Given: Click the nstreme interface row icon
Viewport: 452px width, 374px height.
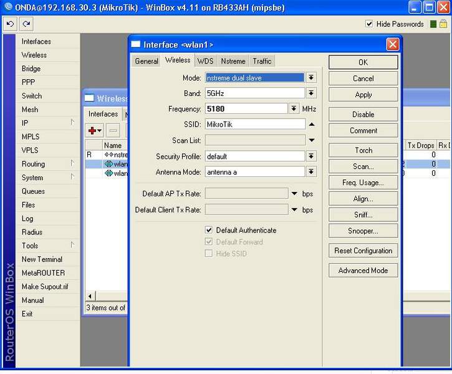Looking at the screenshot, I should coord(108,155).
